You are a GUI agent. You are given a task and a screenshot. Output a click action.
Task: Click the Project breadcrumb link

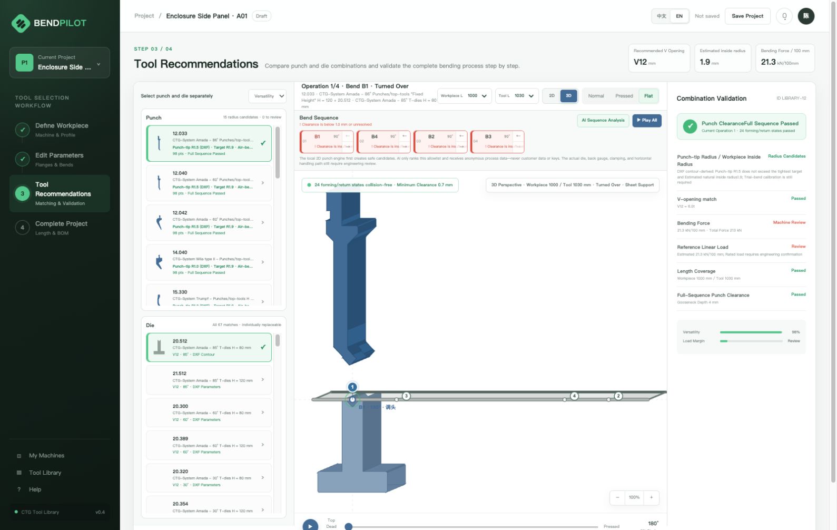[144, 16]
